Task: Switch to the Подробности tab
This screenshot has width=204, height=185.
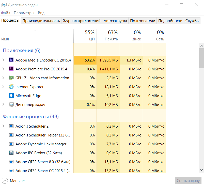Action: pos(170,21)
